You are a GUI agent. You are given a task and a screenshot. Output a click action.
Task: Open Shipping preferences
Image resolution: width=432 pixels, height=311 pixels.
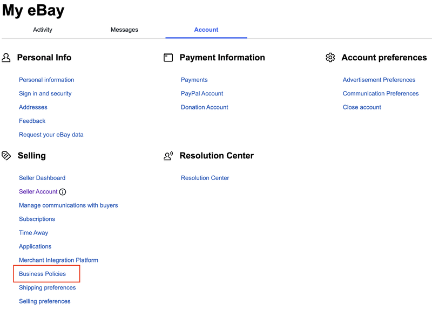coord(48,288)
